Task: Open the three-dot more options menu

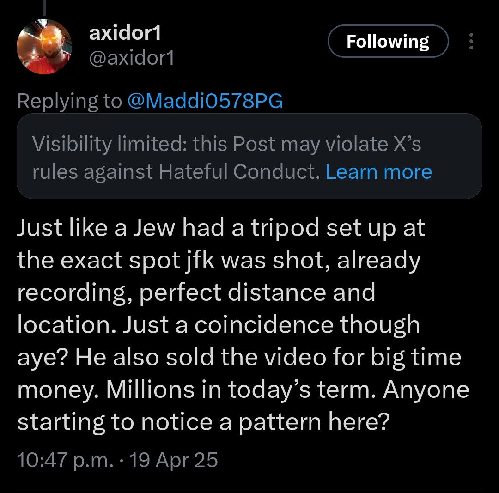Action: [471, 42]
